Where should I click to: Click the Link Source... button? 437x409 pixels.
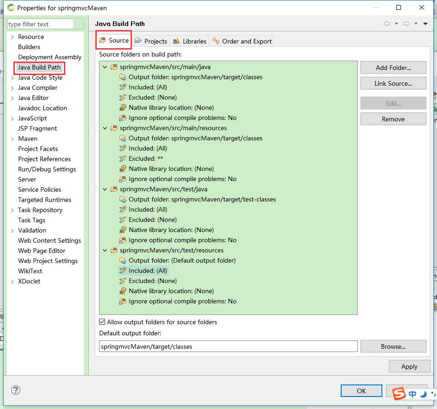pyautogui.click(x=393, y=83)
